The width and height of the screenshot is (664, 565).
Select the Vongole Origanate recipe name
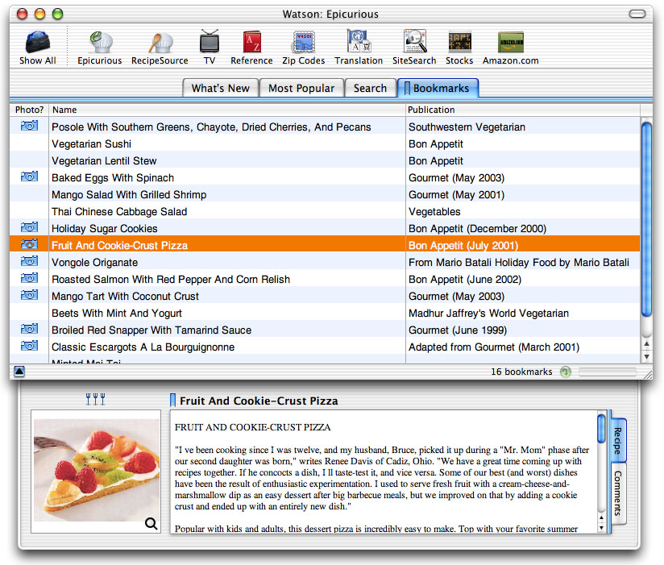coord(95,263)
